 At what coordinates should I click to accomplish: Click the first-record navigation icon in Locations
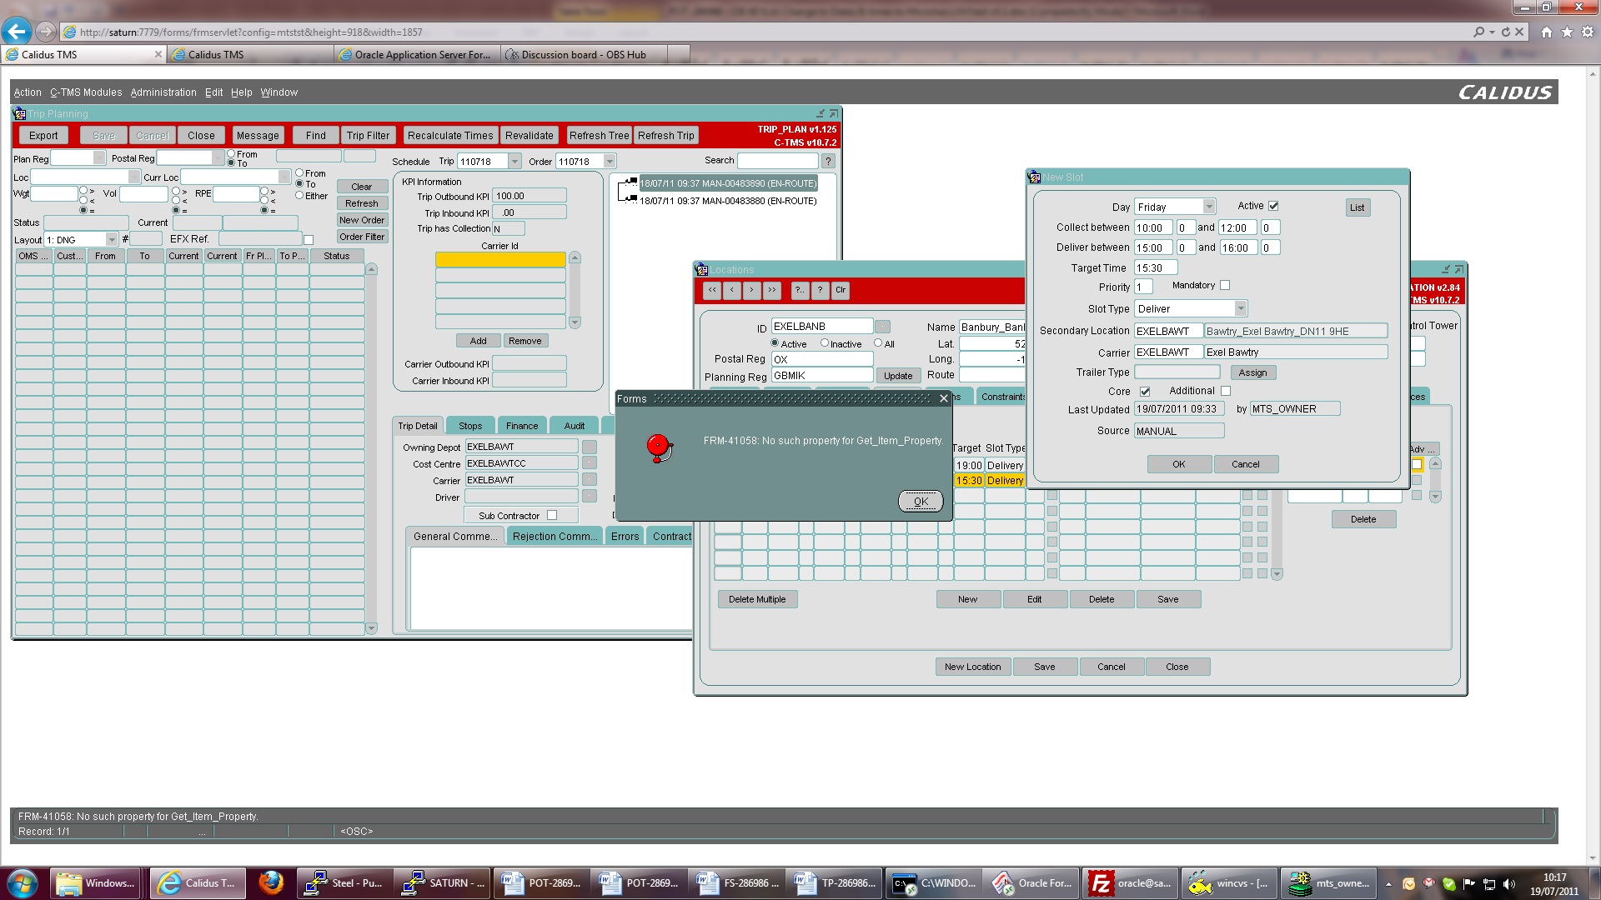click(x=712, y=290)
